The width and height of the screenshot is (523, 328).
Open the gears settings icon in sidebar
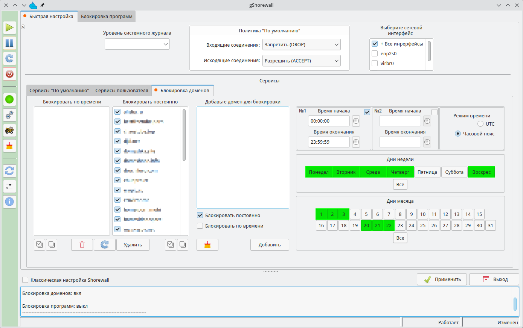tap(9, 115)
